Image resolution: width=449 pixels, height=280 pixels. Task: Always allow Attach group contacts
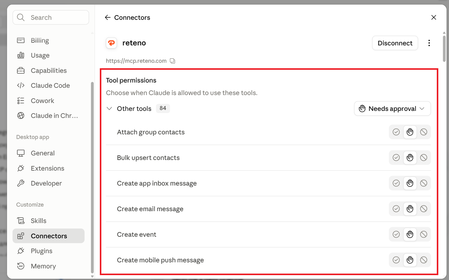pos(396,132)
